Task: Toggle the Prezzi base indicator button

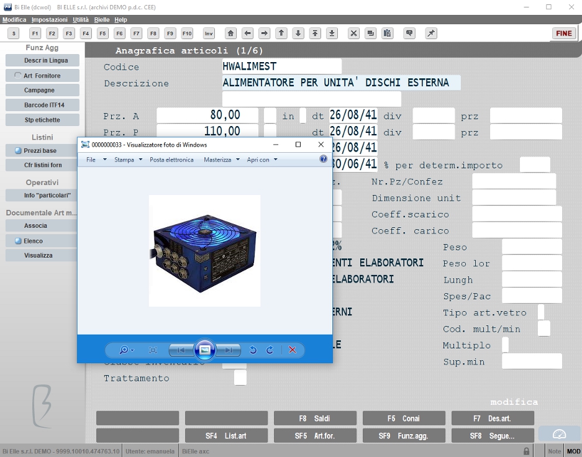Action: point(18,151)
